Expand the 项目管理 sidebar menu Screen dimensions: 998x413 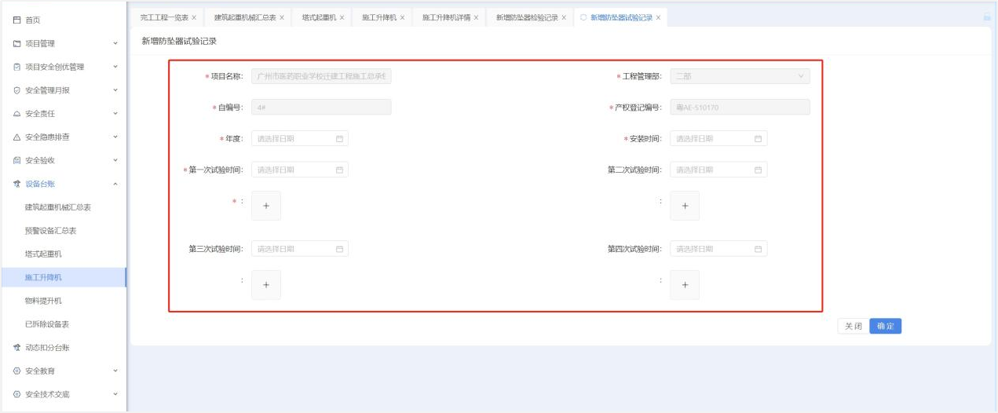coord(115,43)
